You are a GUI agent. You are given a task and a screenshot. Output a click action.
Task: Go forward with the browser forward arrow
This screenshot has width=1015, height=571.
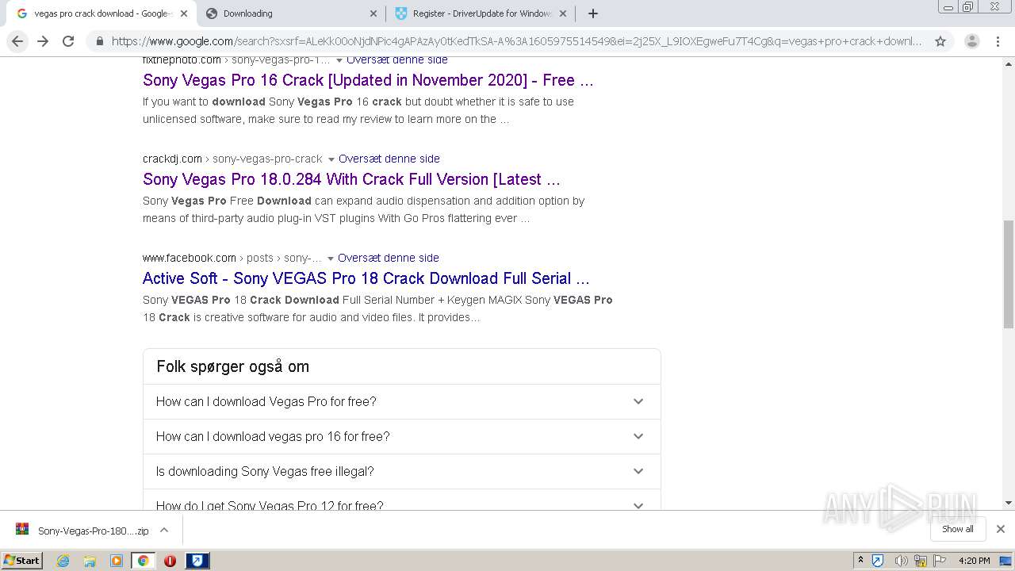(43, 41)
